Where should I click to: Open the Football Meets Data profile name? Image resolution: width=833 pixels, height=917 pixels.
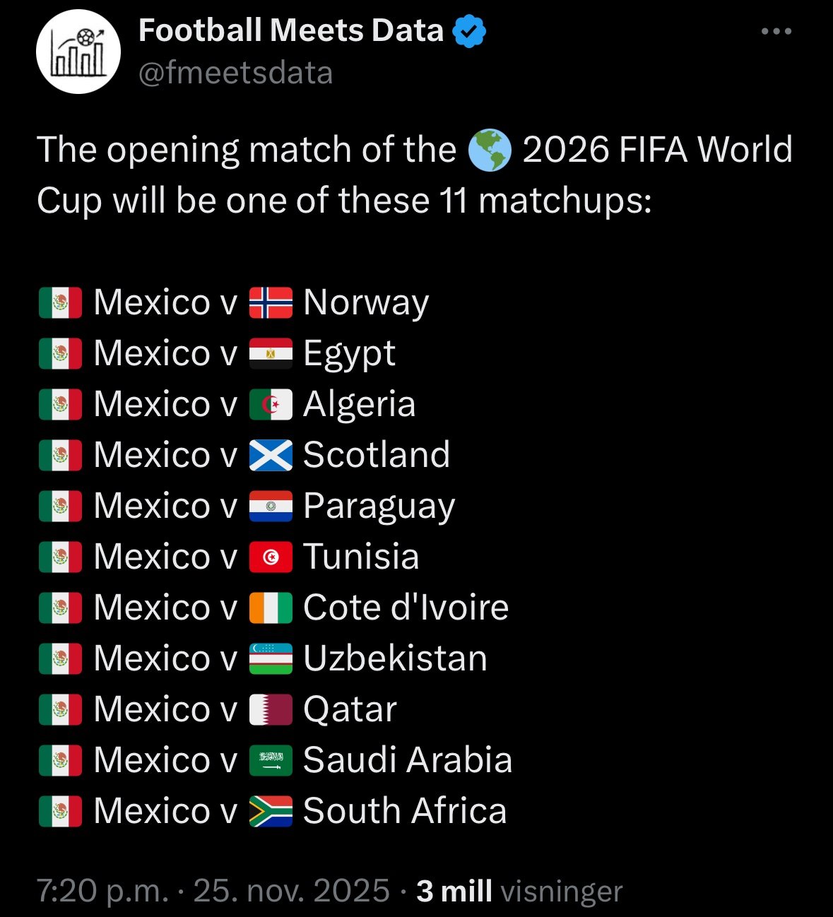[x=290, y=30]
